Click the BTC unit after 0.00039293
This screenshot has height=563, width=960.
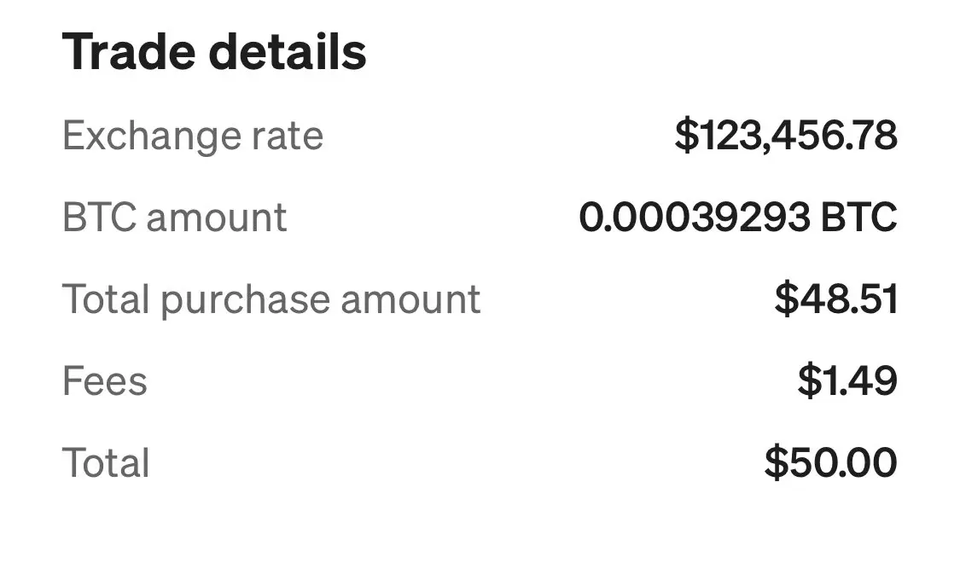tap(859, 218)
